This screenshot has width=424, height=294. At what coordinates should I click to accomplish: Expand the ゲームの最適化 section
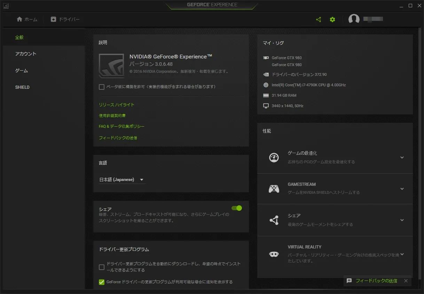point(402,158)
